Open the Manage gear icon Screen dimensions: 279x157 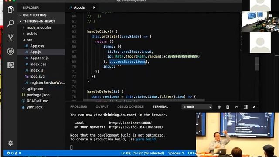10,143
